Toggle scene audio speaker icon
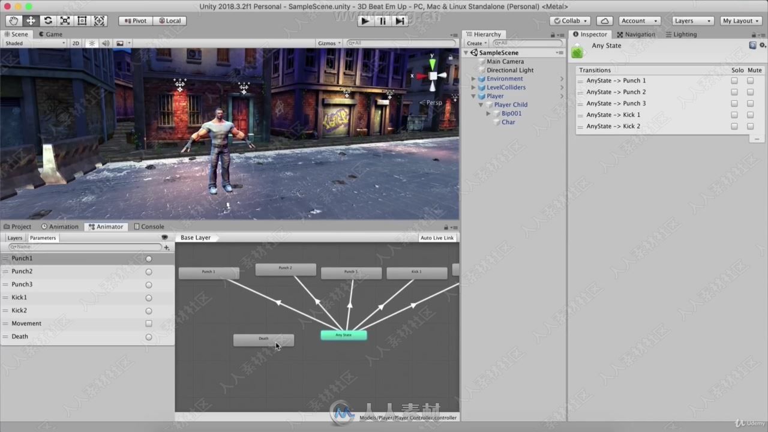768x432 pixels. tap(106, 43)
